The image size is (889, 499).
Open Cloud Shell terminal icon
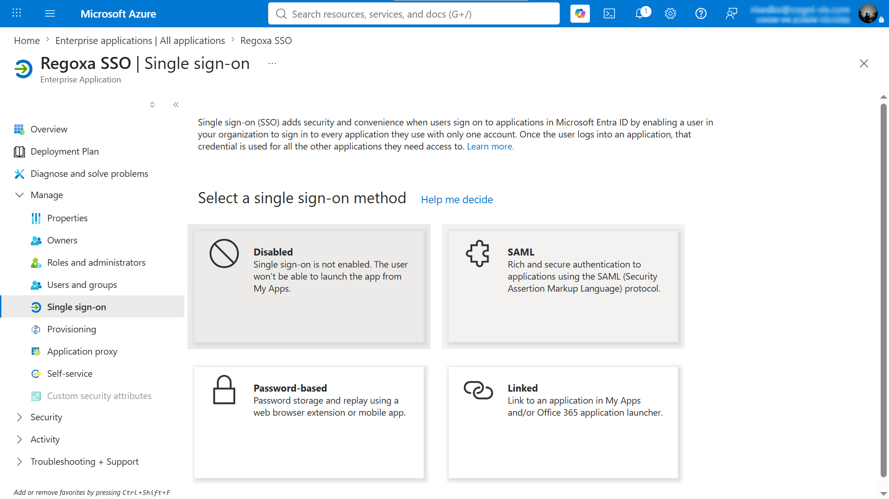point(609,13)
